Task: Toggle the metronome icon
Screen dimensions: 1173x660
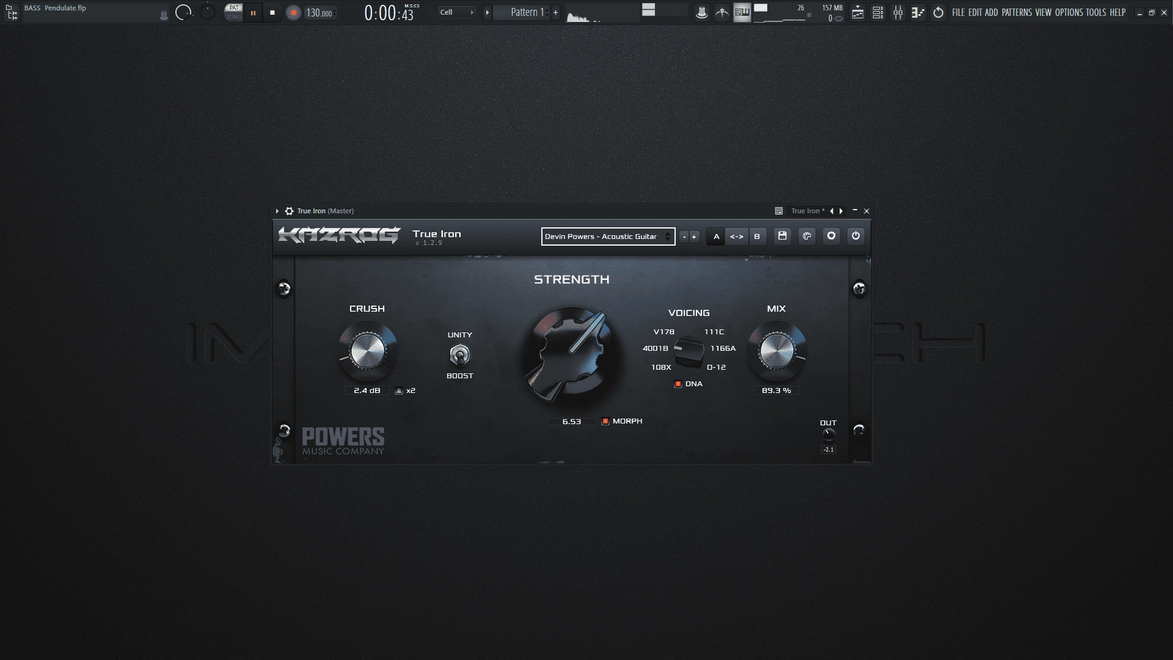Action: 702,12
